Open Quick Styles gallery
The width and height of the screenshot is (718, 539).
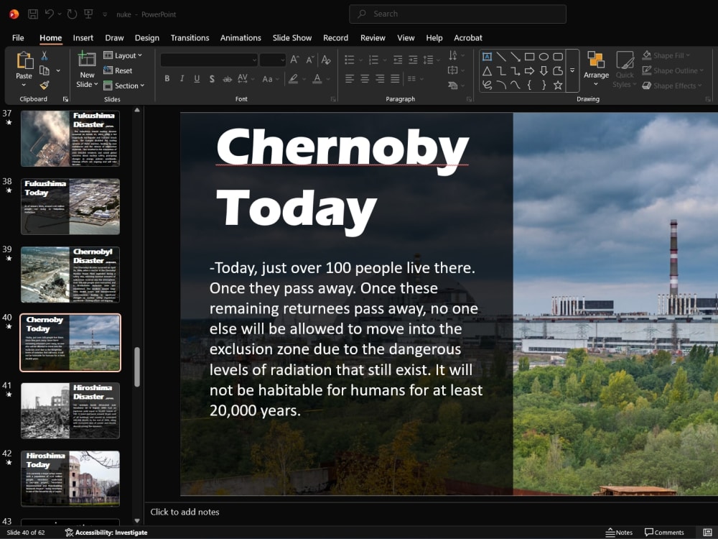(x=624, y=69)
